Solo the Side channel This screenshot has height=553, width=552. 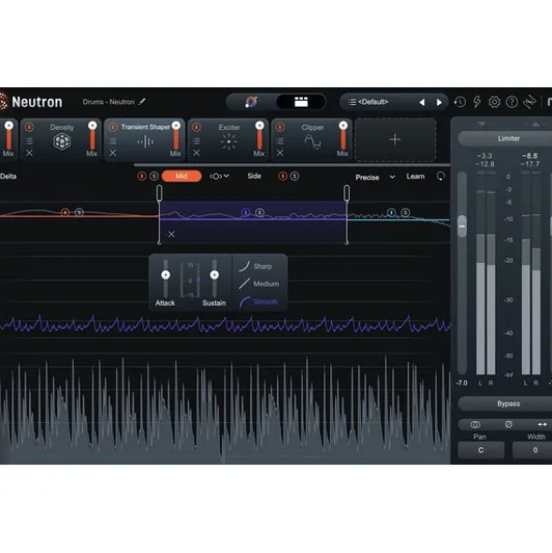[x=295, y=176]
